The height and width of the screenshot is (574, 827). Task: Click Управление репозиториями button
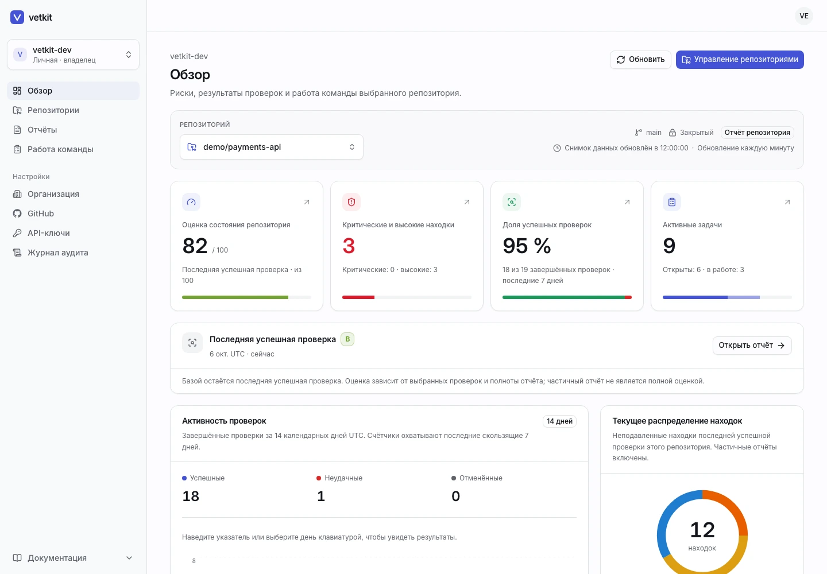[740, 60]
